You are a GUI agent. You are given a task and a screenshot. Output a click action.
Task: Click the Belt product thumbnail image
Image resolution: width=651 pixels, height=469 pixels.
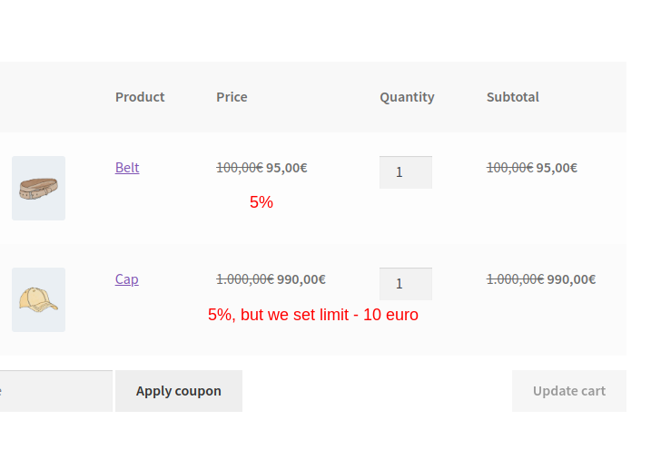pyautogui.click(x=38, y=188)
